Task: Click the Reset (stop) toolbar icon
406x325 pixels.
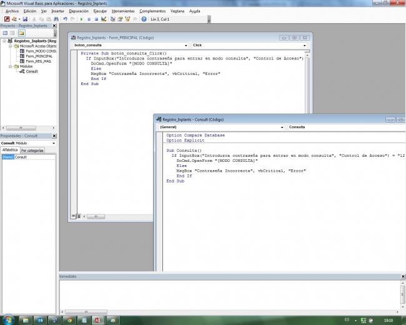Action: (96, 19)
